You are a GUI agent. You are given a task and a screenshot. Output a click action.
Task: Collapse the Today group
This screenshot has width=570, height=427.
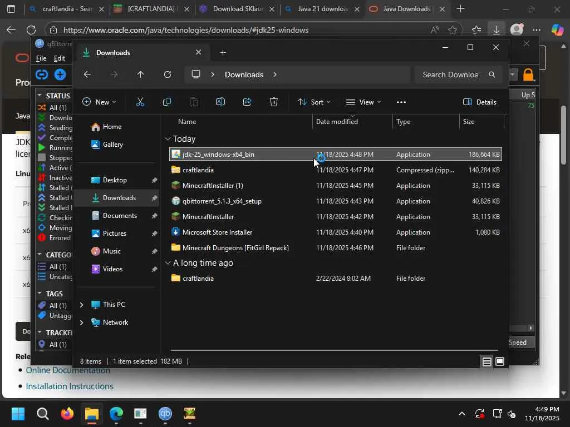tap(168, 139)
